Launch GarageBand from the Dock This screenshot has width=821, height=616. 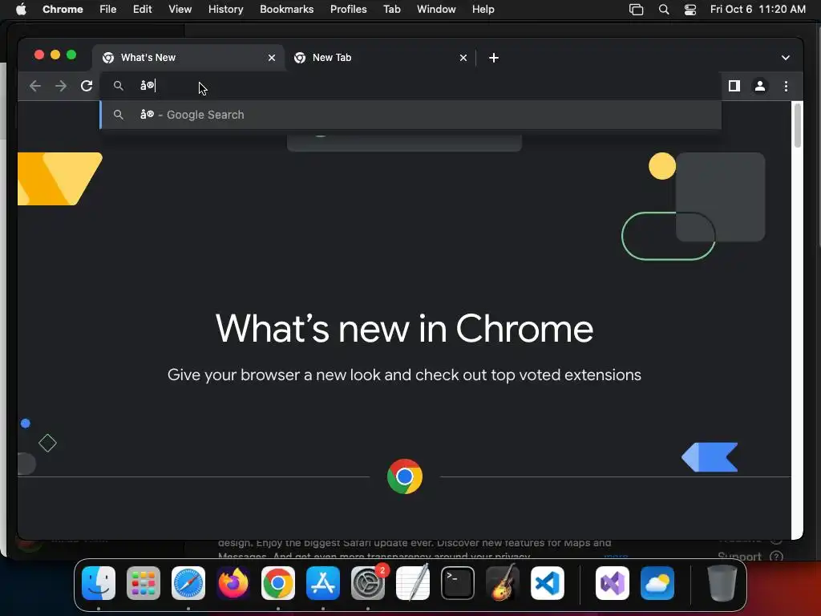point(503,583)
